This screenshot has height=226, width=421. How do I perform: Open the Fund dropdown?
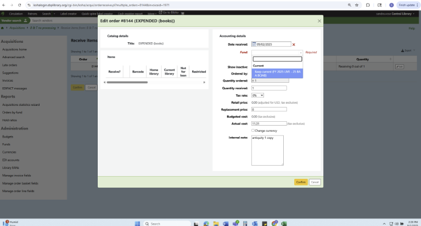[x=277, y=52]
